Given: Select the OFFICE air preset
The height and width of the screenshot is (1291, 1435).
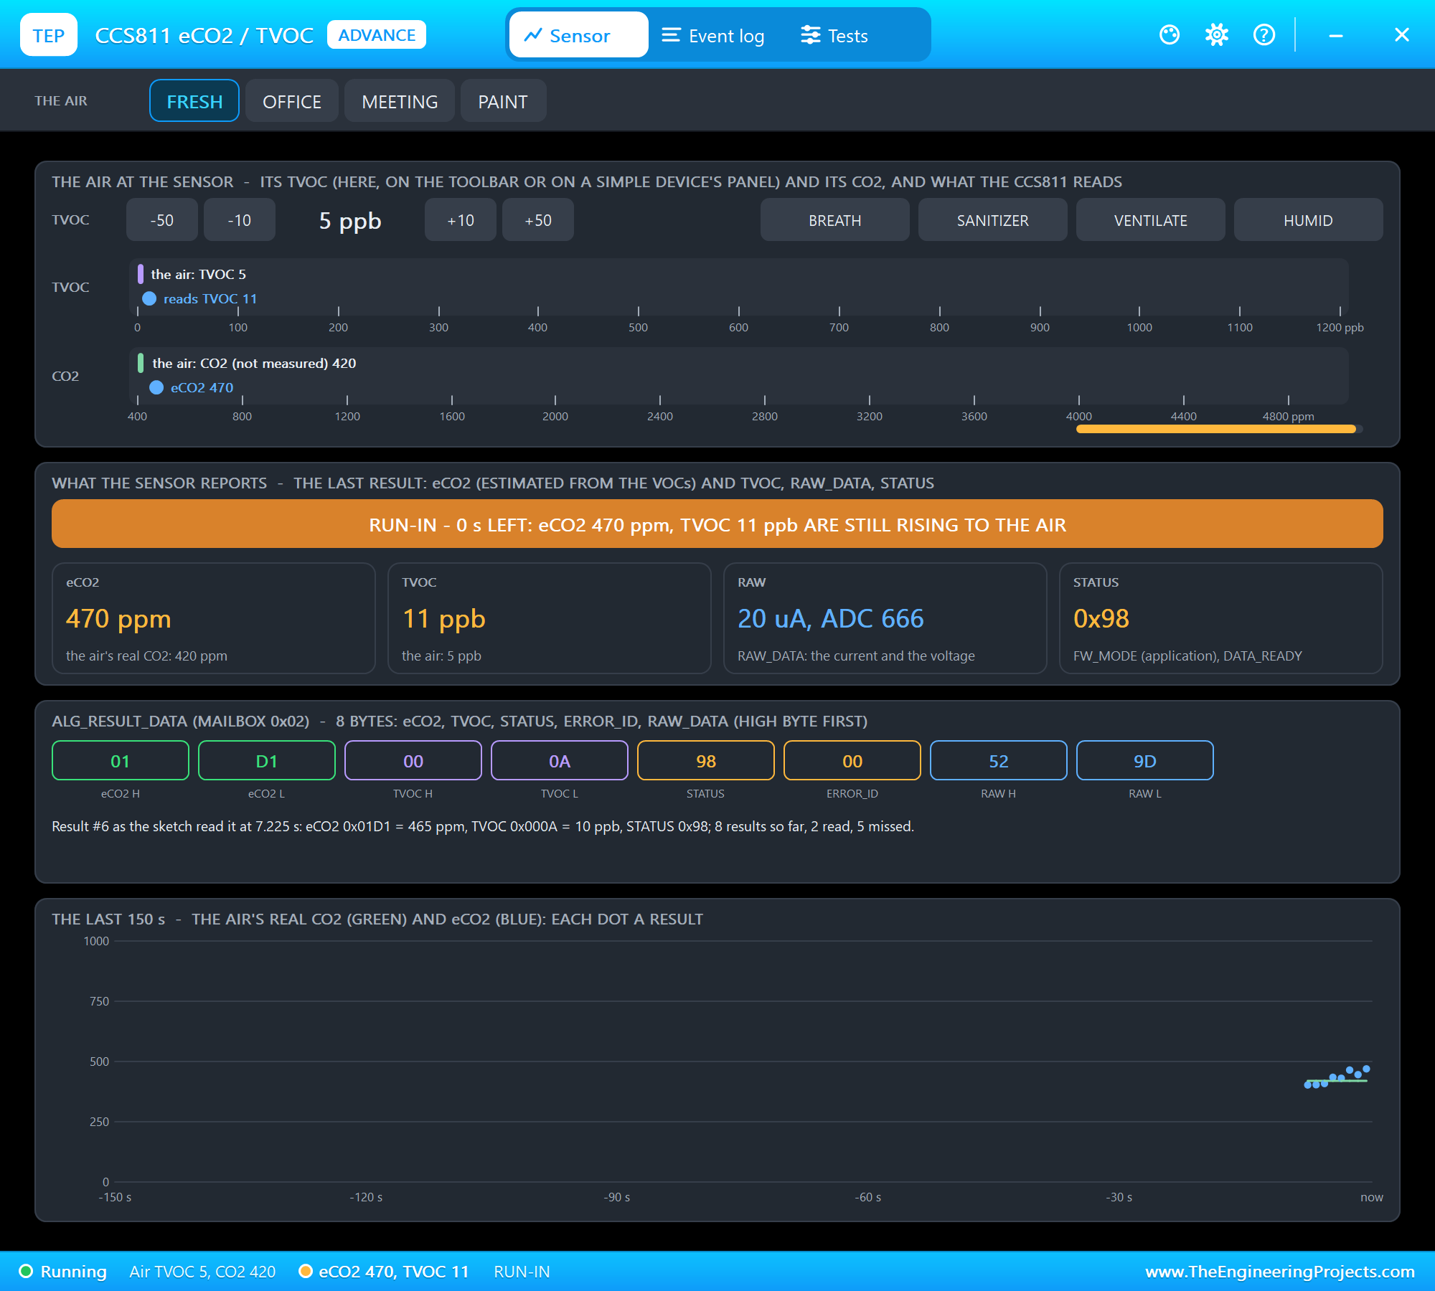Looking at the screenshot, I should click(292, 101).
